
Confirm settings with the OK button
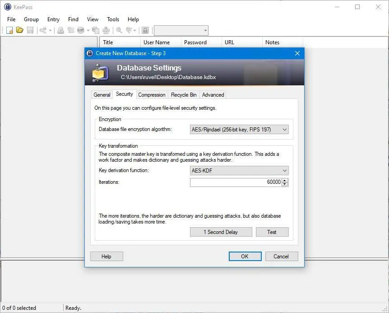click(245, 257)
